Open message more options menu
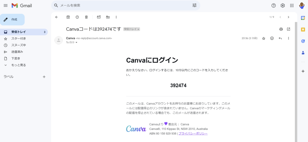Viewport: 308px width, 142px height. tap(288, 38)
